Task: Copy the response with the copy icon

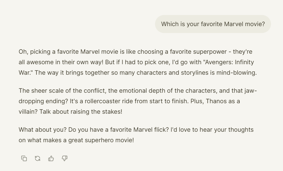Action: pyautogui.click(x=24, y=158)
